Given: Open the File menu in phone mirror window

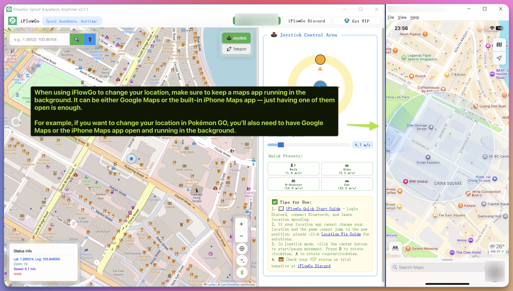Looking at the screenshot, I should [391, 18].
